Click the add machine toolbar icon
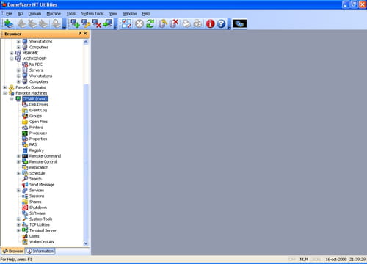Viewport: 367px width, 264px height. pyautogui.click(x=75, y=23)
